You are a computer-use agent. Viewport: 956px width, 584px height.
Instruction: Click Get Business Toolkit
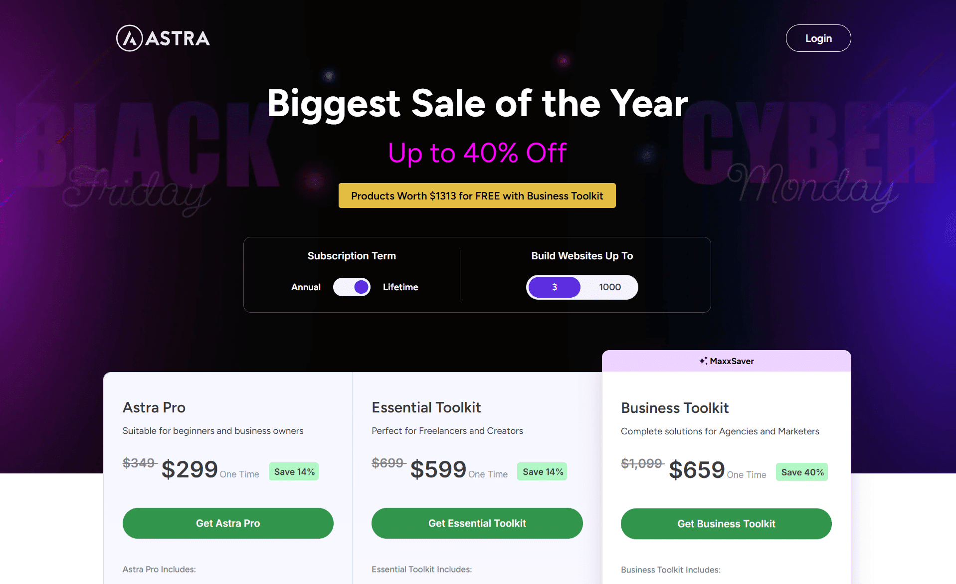726,524
